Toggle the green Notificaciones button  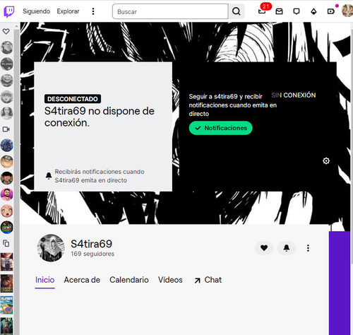tap(220, 128)
